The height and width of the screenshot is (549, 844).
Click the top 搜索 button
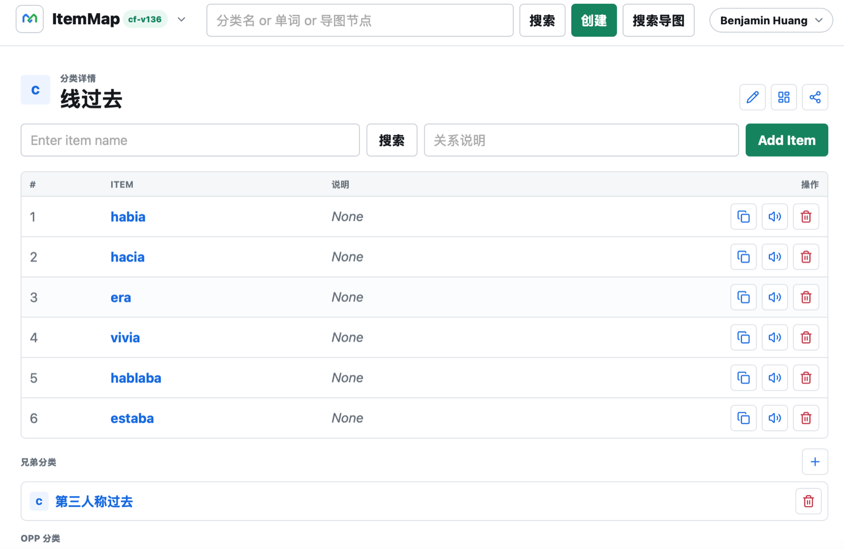[542, 20]
